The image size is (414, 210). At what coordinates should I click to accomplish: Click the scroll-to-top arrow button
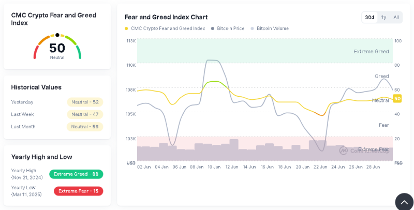[x=404, y=202]
